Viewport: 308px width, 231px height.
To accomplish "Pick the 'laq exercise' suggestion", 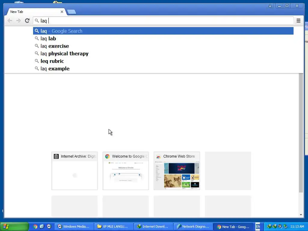I will tap(163, 46).
